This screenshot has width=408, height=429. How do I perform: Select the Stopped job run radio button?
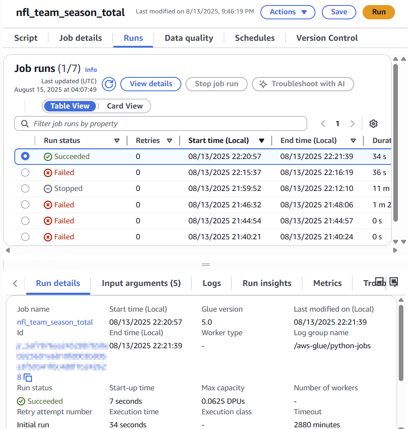25,188
